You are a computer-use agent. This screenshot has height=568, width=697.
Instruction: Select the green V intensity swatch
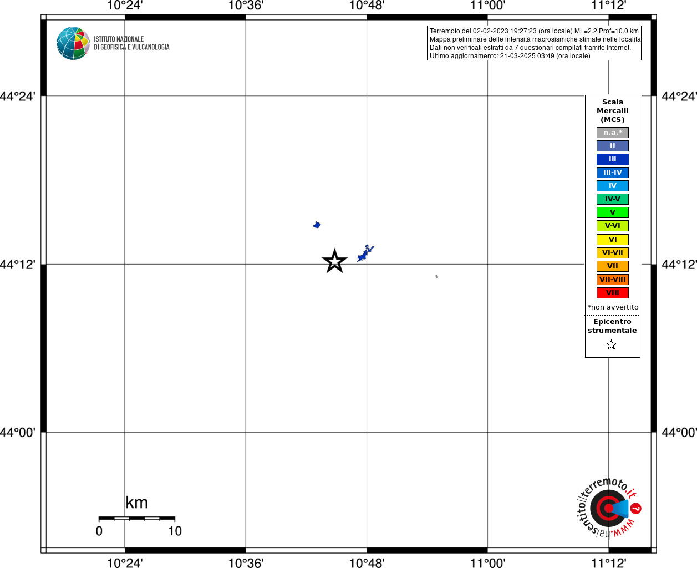(613, 212)
